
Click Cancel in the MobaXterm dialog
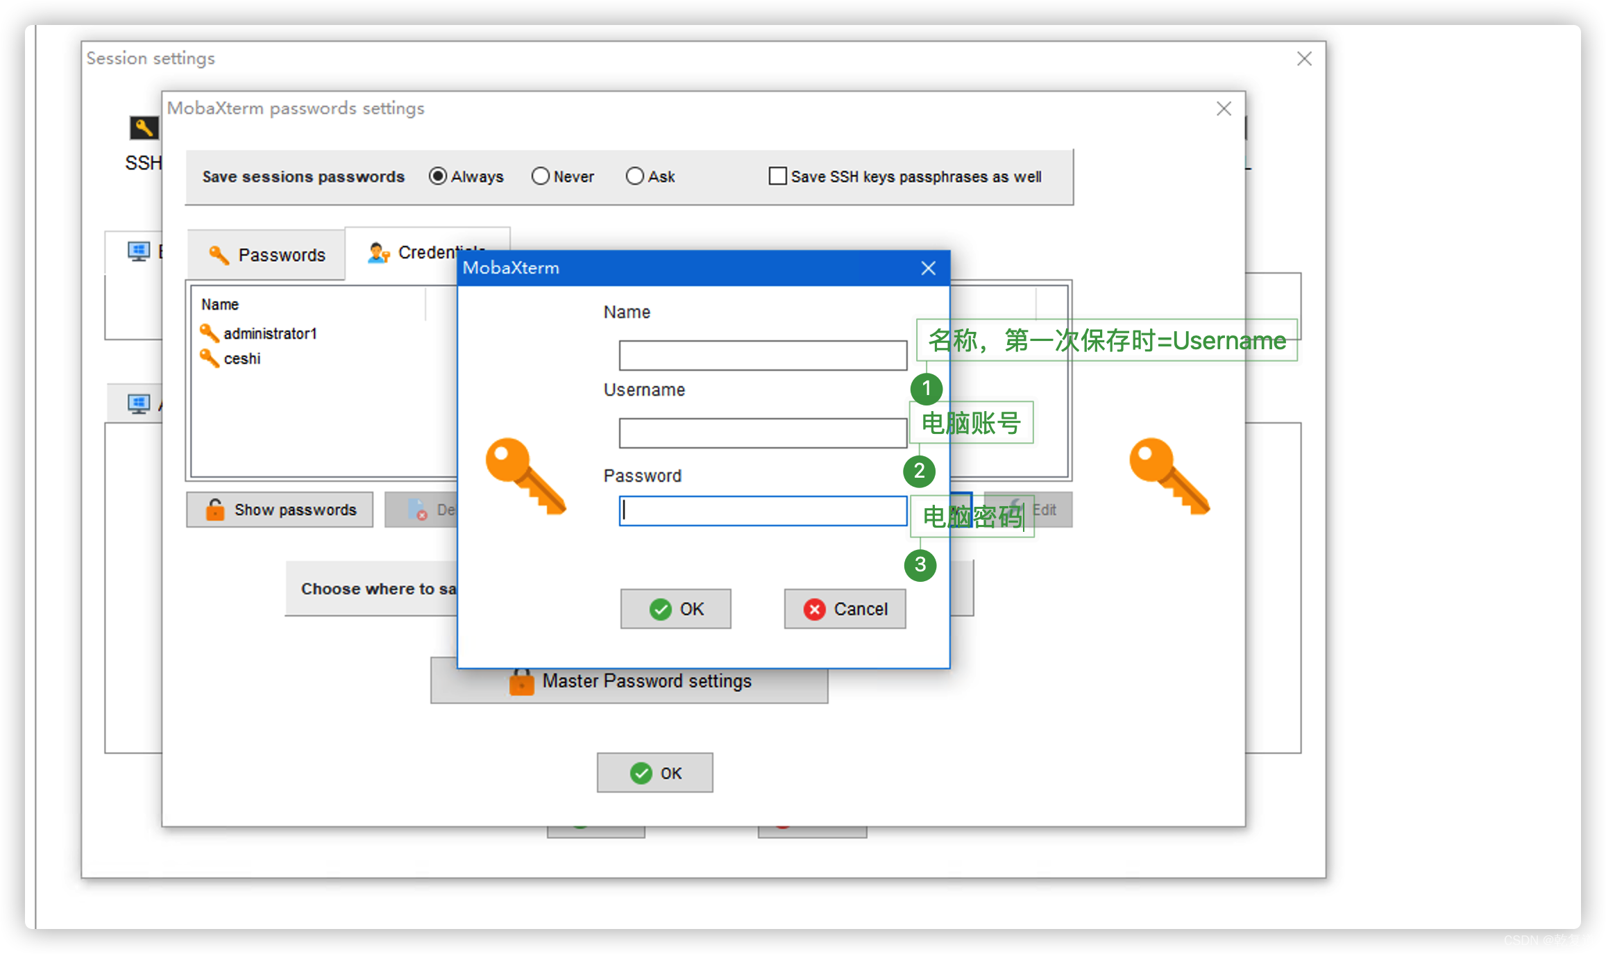(845, 609)
